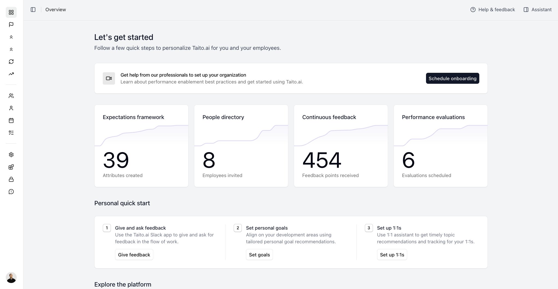
Task: Open Help & feedback
Action: click(x=492, y=9)
